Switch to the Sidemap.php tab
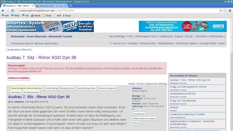Screen dimensions: 233x131 point(51,6)
